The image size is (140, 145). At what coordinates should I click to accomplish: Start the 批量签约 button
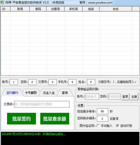point(22,119)
